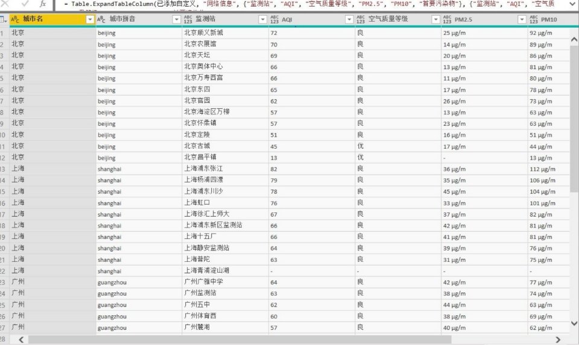This screenshot has width=579, height=345.
Task: Open the table menu icon at the top-left corner
Action: 4,19
